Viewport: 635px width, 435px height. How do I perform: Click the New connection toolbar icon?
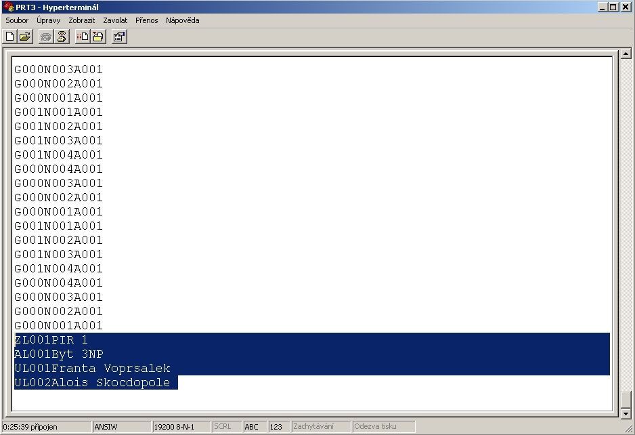(10, 37)
